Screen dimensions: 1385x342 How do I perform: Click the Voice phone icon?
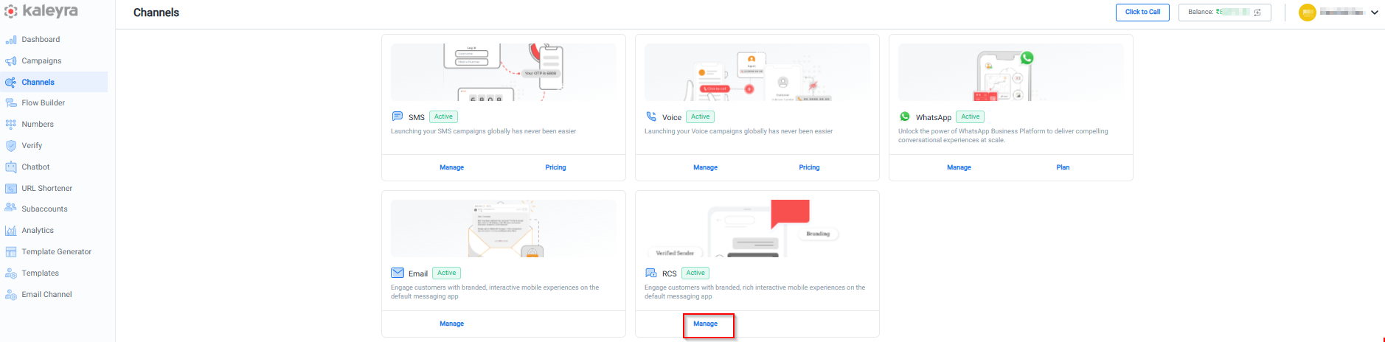coord(651,116)
